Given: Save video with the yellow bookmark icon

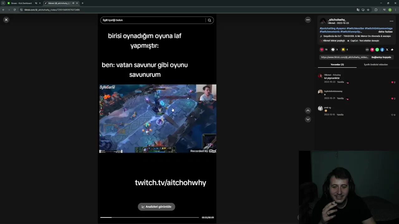Looking at the screenshot, I should point(343,49).
